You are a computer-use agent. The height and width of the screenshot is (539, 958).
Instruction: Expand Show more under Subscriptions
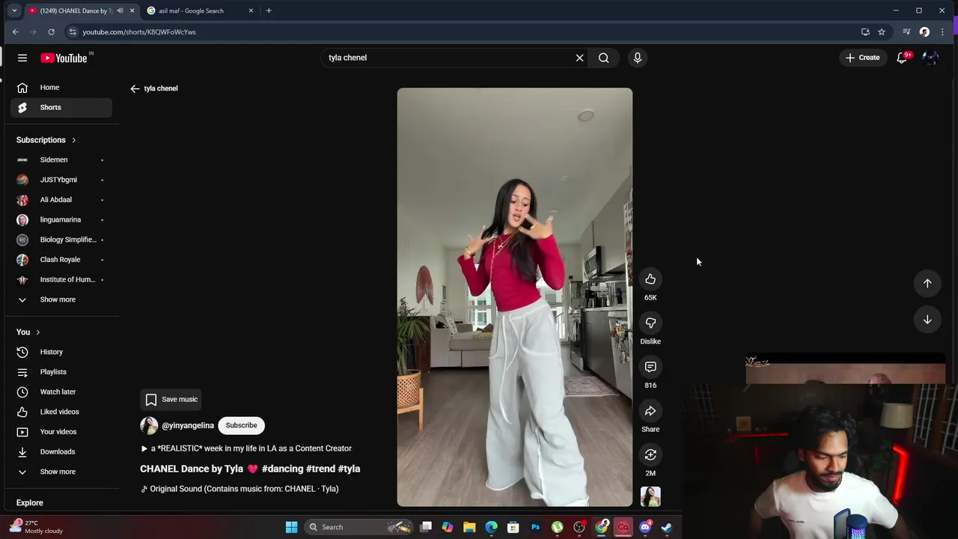point(61,299)
